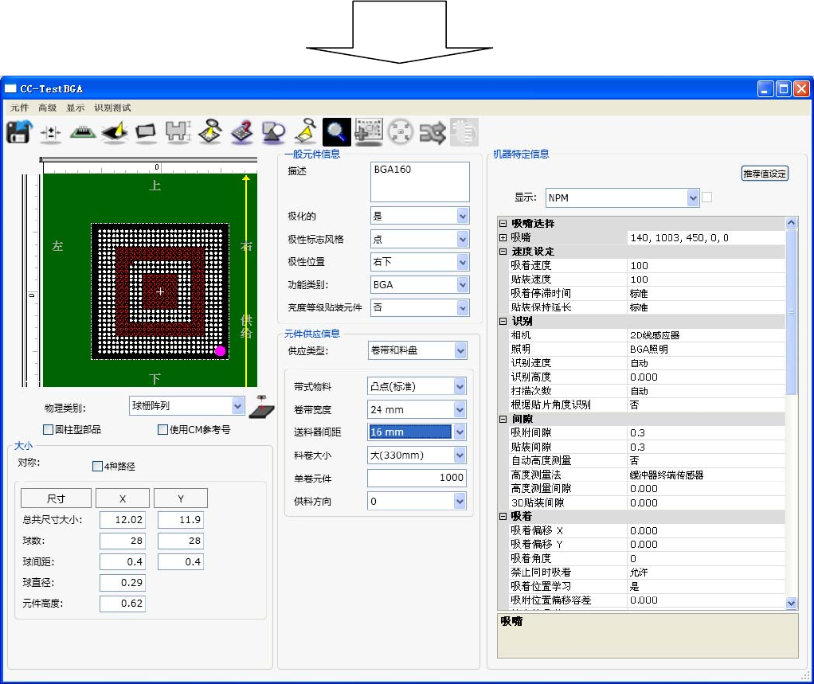Open the 极性位置 dropdown showing 右下
Viewport: 814px width, 684px height.
point(463,261)
